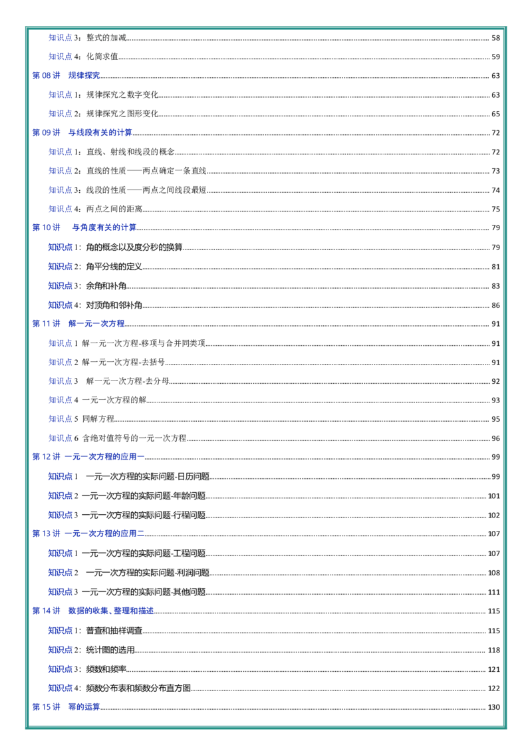
Task: Open the entry "角的概念以及度分秒的换算"
Action: [274, 247]
